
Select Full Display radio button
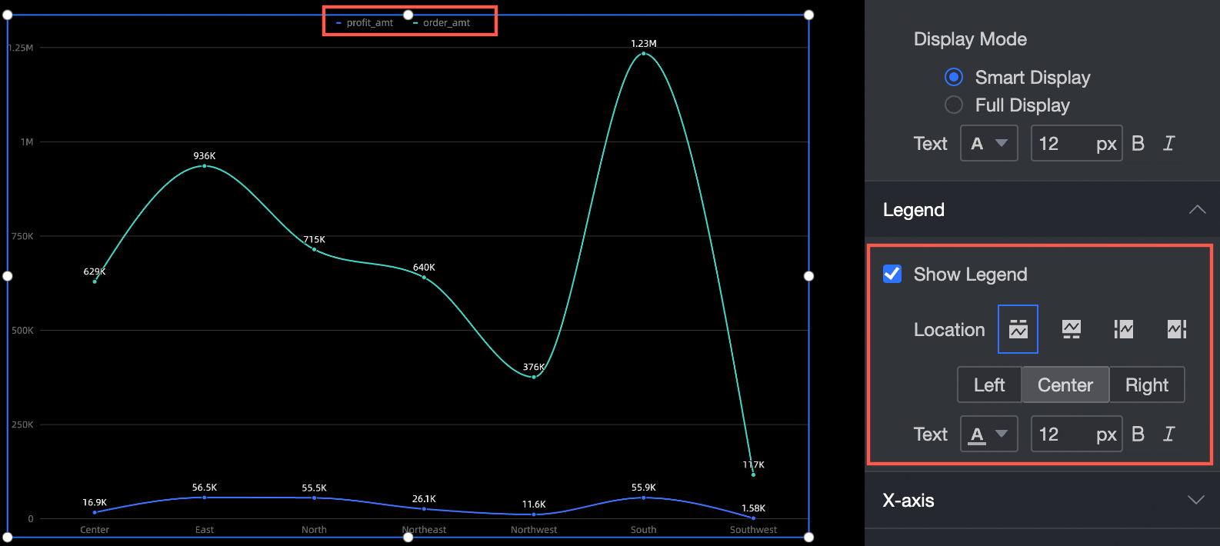(x=954, y=105)
